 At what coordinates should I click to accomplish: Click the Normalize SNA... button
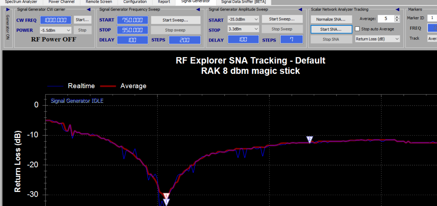point(331,19)
